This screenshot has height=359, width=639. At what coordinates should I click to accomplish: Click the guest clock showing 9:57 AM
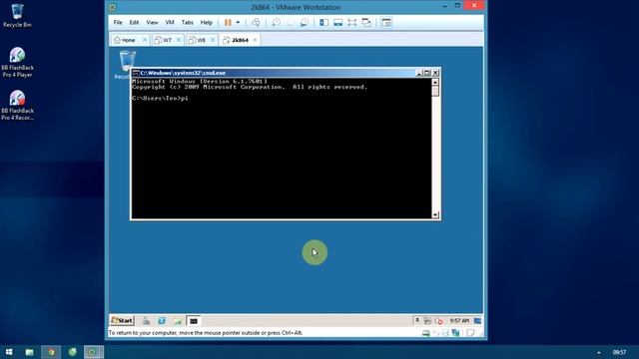459,321
